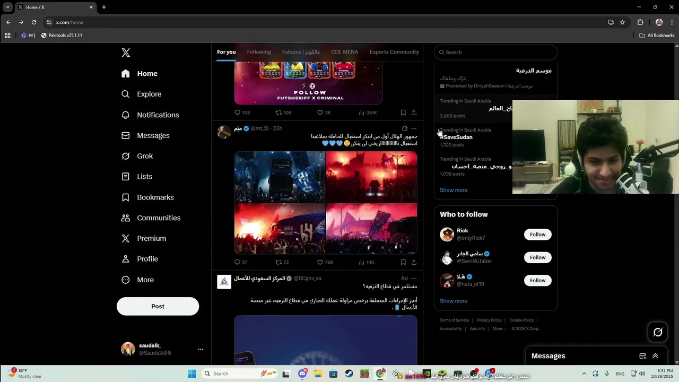Screen dimensions: 679x382
Task: Open top-left blue bus photo
Action: [x=280, y=177]
